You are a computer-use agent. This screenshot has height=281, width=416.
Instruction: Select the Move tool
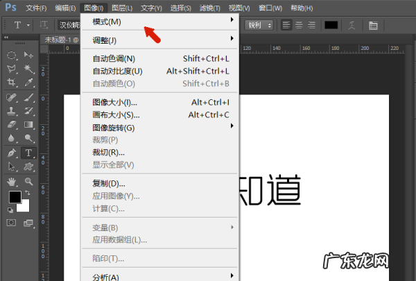(x=29, y=55)
